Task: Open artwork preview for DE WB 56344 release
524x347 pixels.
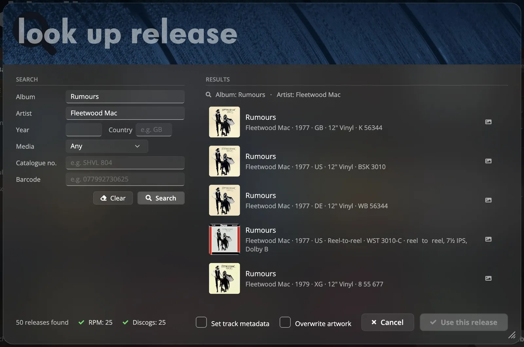Action: (x=488, y=200)
